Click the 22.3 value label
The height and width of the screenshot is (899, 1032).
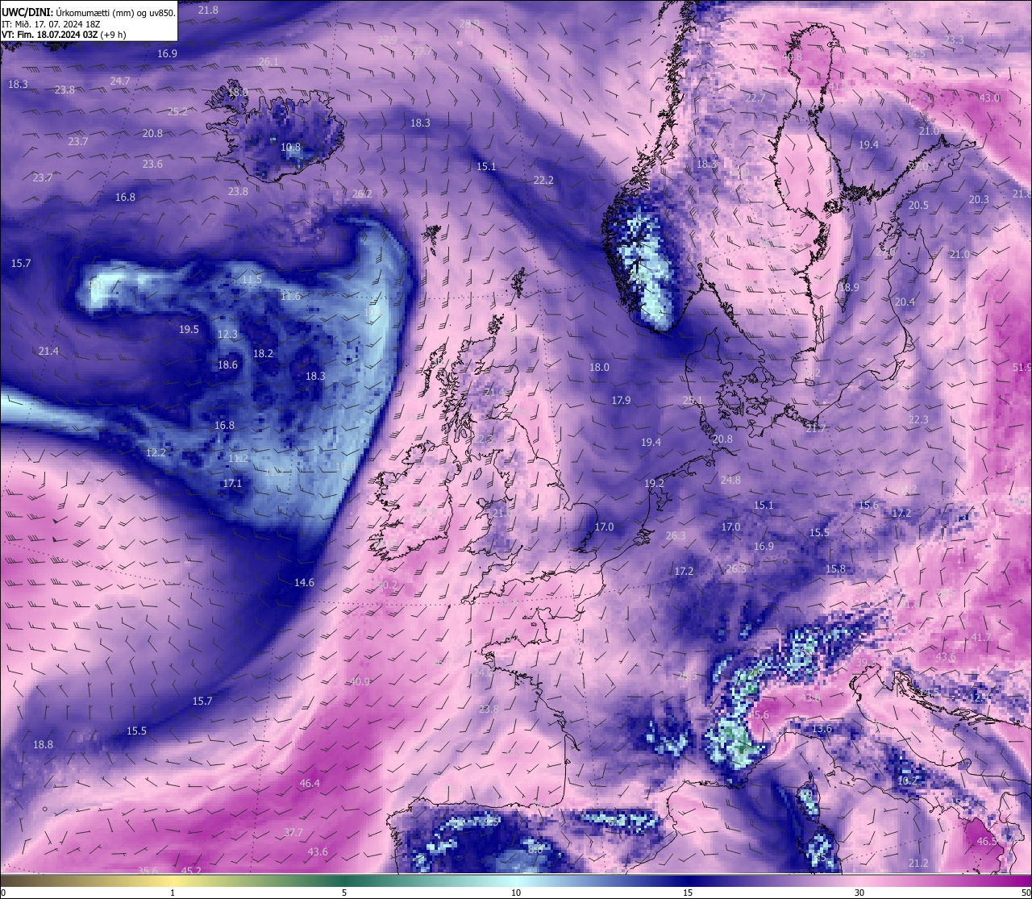click(x=918, y=419)
